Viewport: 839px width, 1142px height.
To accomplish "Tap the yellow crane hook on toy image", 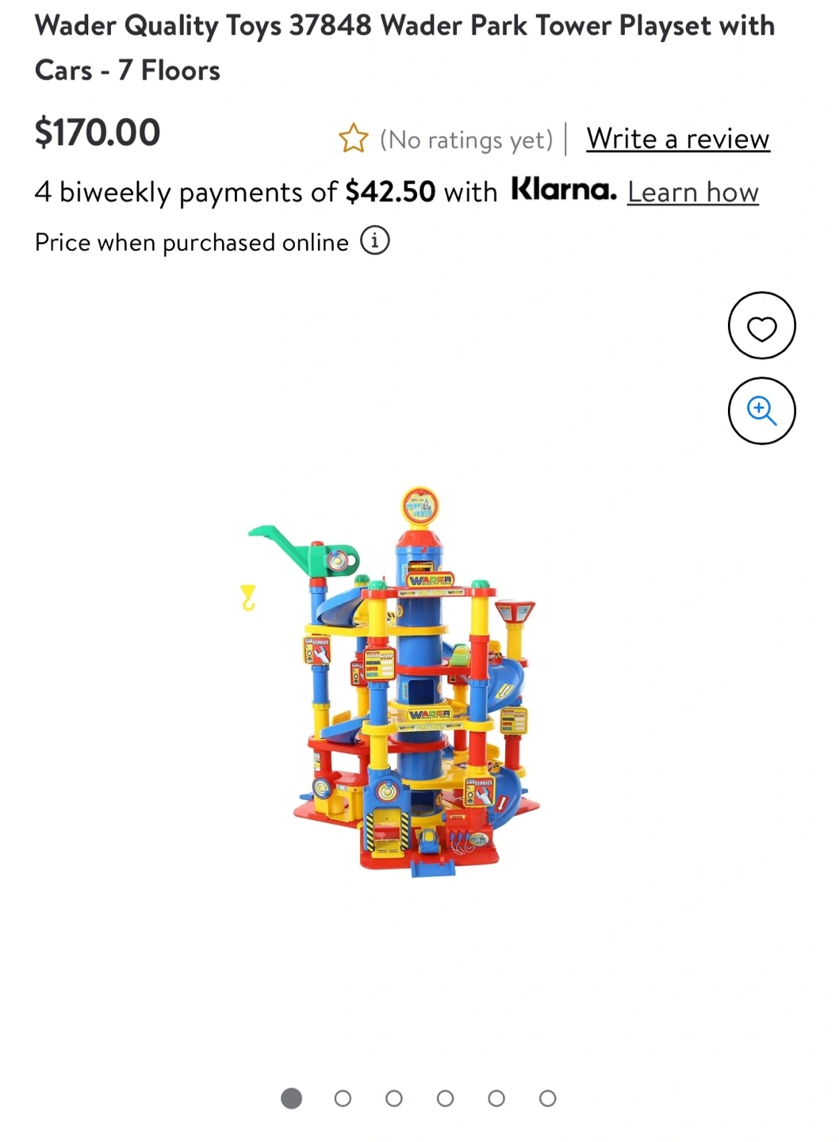I will pyautogui.click(x=248, y=597).
